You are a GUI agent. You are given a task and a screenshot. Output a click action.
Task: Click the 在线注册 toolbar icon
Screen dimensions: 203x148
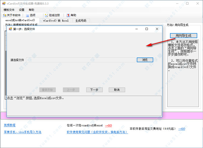[46, 15]
